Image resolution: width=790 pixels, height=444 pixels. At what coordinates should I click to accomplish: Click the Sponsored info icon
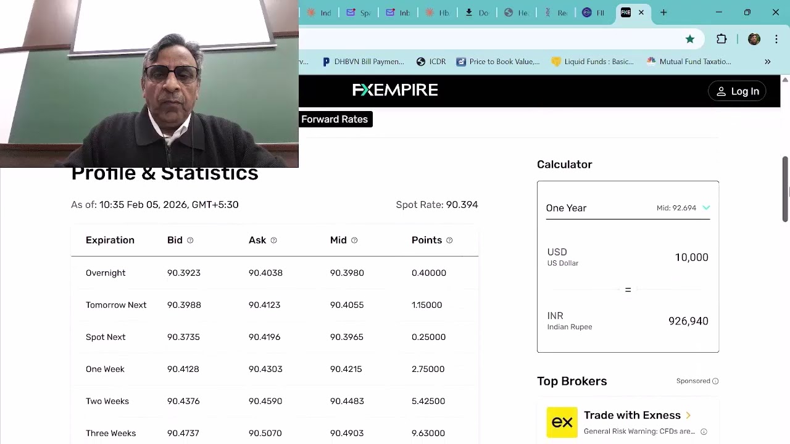[x=715, y=381]
